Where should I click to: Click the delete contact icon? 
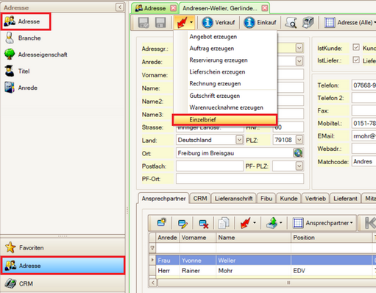tap(204, 223)
